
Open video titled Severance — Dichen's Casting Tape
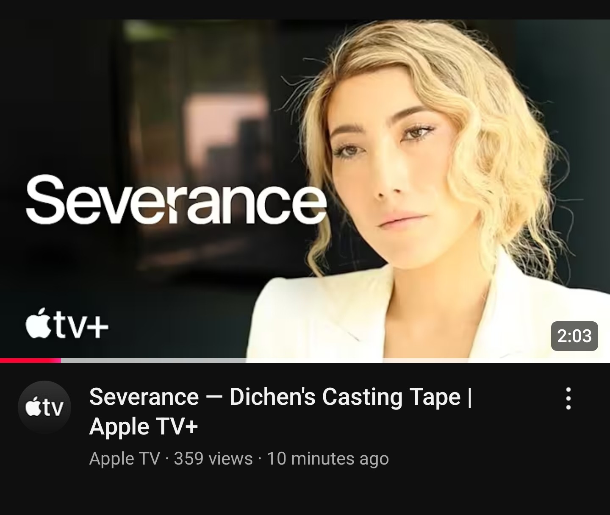tap(280, 411)
